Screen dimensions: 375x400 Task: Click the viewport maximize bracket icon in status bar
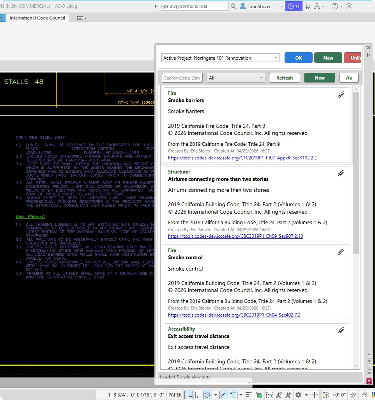[269, 395]
